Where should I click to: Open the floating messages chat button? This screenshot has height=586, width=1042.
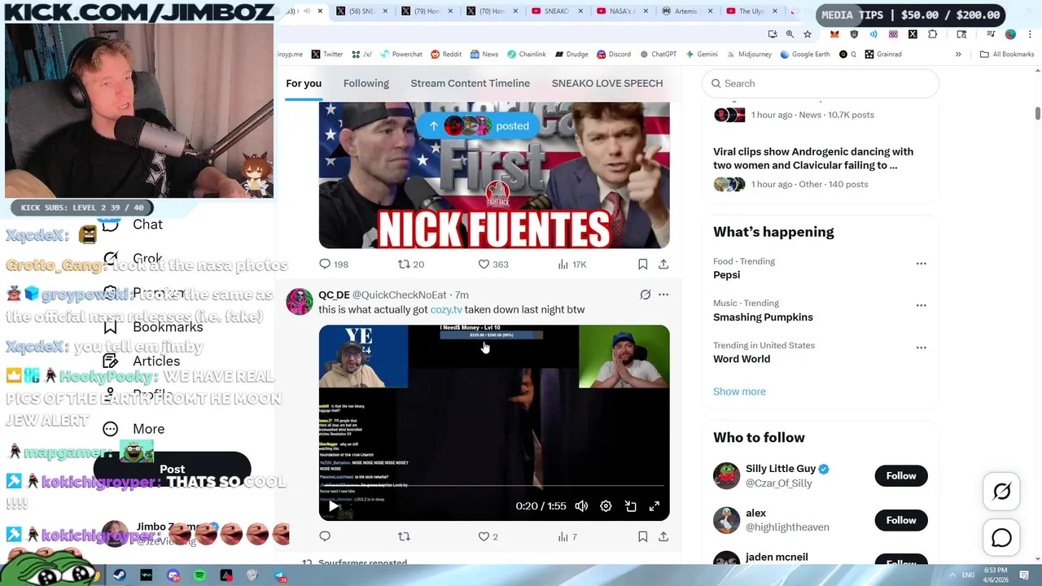[x=1001, y=538]
